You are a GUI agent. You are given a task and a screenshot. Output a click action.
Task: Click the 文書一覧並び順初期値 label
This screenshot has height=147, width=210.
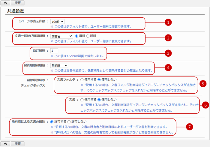tap(30, 36)
